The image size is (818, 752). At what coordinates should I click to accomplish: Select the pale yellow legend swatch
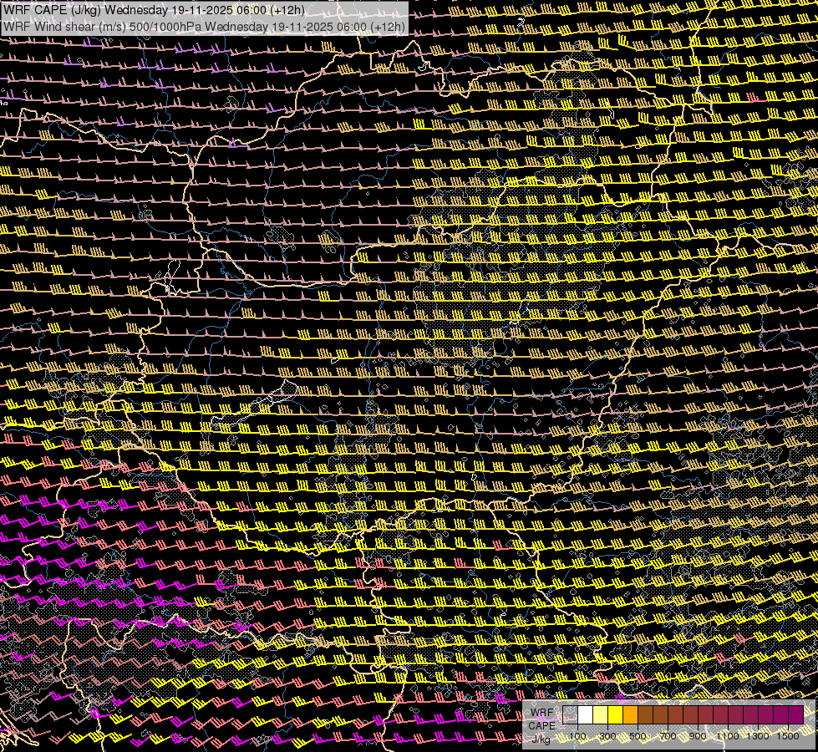coord(601,715)
